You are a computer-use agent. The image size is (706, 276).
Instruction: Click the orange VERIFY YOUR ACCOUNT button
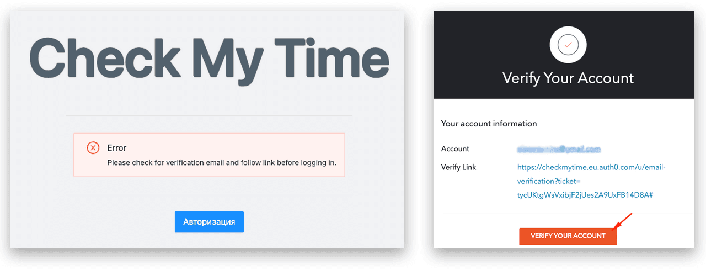[x=568, y=236]
